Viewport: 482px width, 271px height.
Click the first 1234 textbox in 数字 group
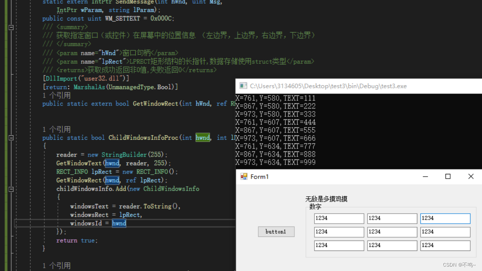tap(339, 218)
